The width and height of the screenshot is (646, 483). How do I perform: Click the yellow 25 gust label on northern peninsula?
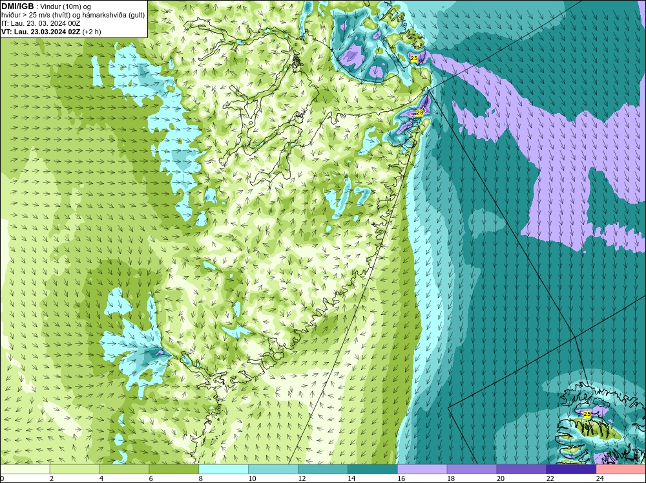tap(414, 59)
